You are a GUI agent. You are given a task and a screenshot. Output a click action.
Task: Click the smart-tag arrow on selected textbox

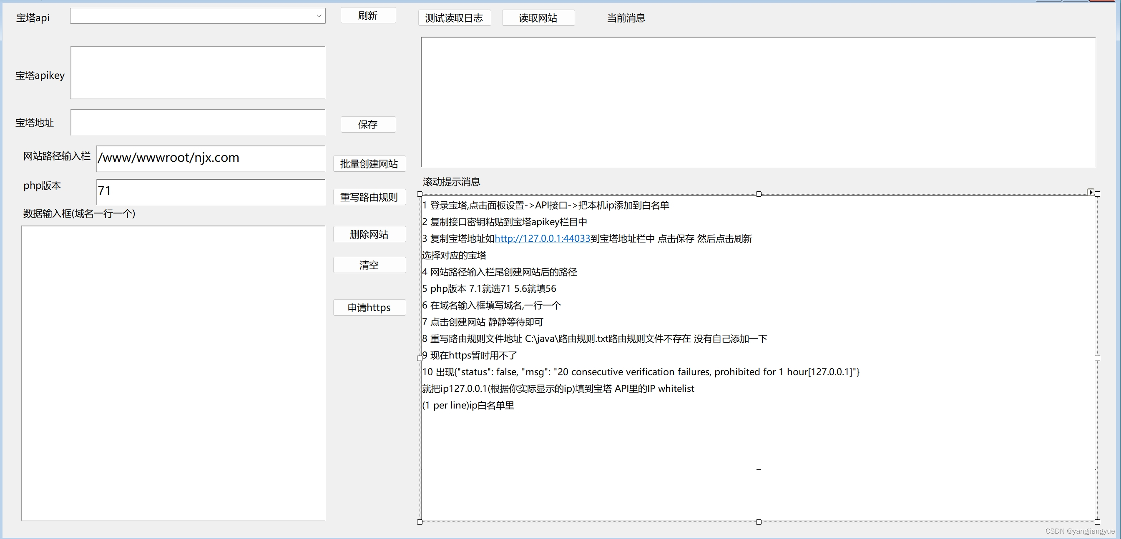(x=1090, y=192)
